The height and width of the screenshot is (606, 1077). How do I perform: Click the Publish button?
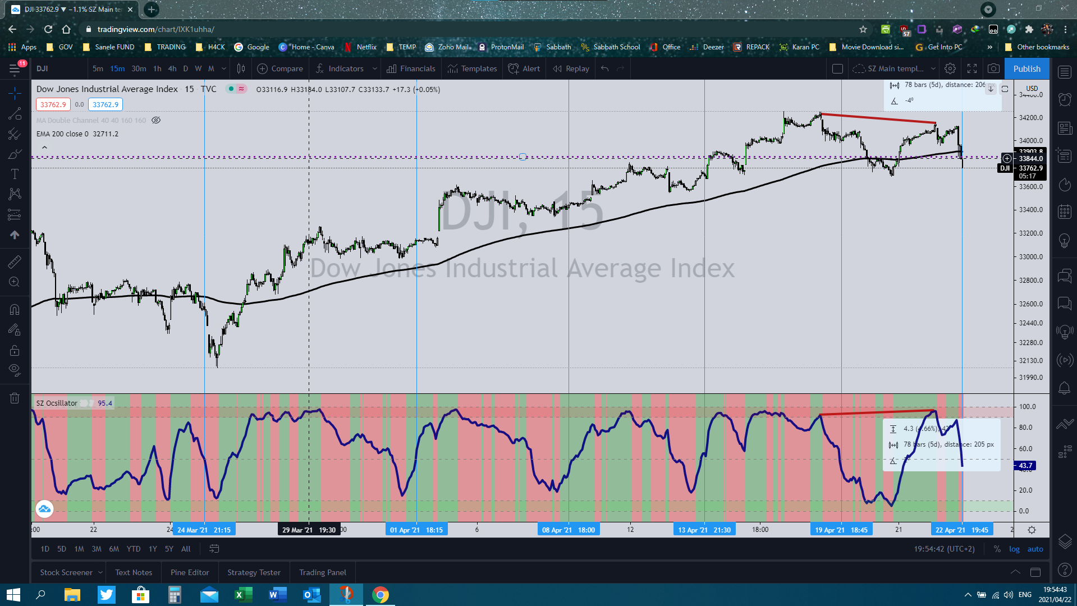(x=1026, y=68)
